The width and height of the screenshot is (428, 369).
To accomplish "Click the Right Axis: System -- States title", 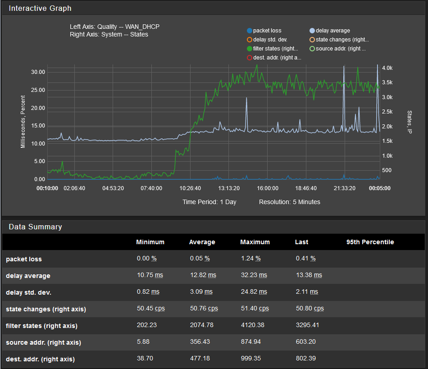I will point(109,34).
